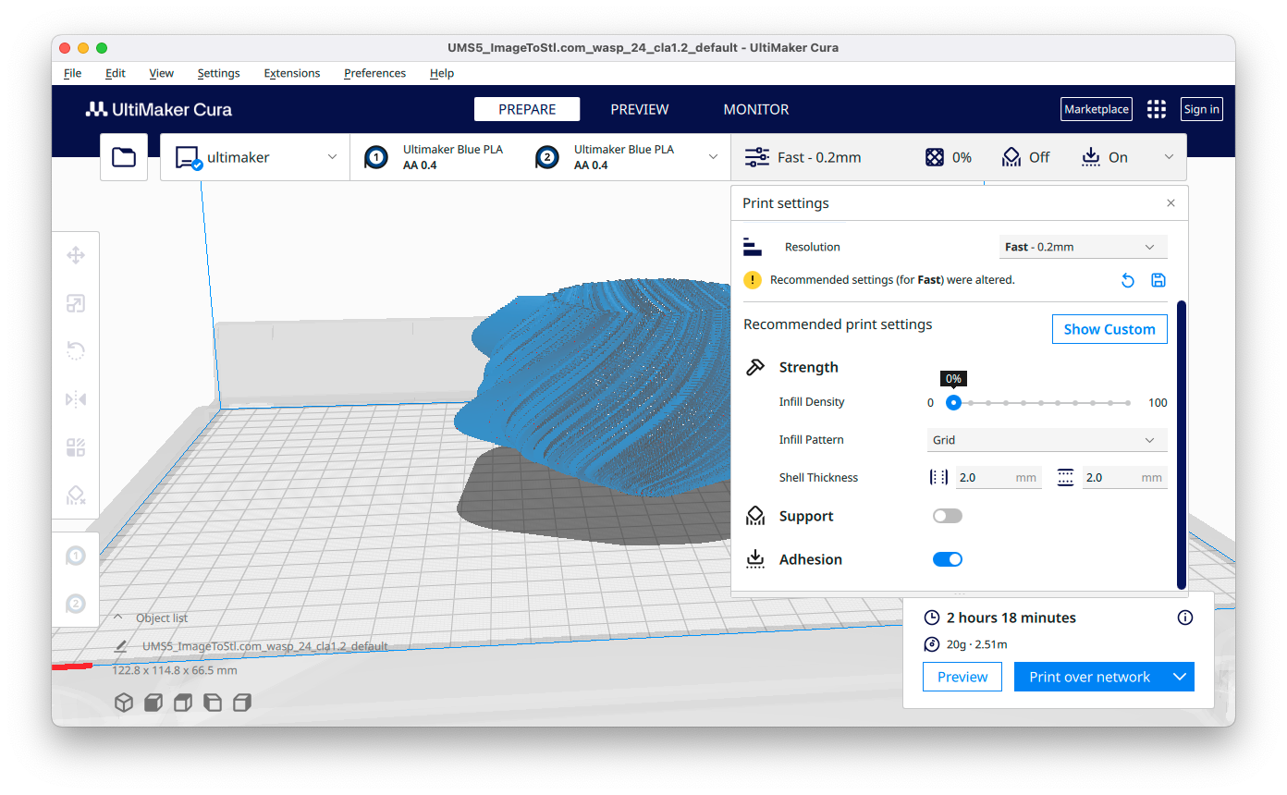The width and height of the screenshot is (1287, 795).
Task: Open the File menu
Action: (x=72, y=73)
